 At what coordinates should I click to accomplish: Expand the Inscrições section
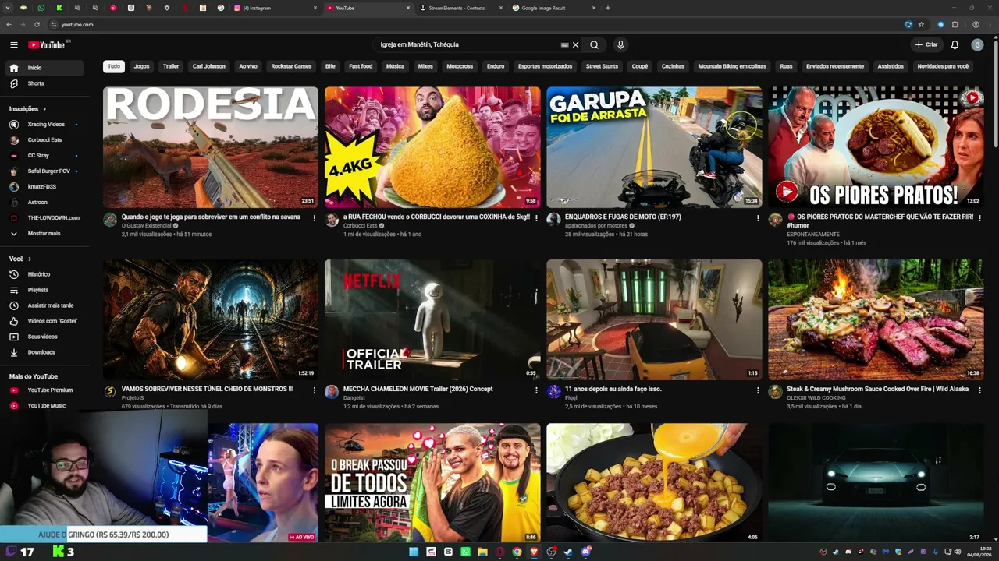28,109
